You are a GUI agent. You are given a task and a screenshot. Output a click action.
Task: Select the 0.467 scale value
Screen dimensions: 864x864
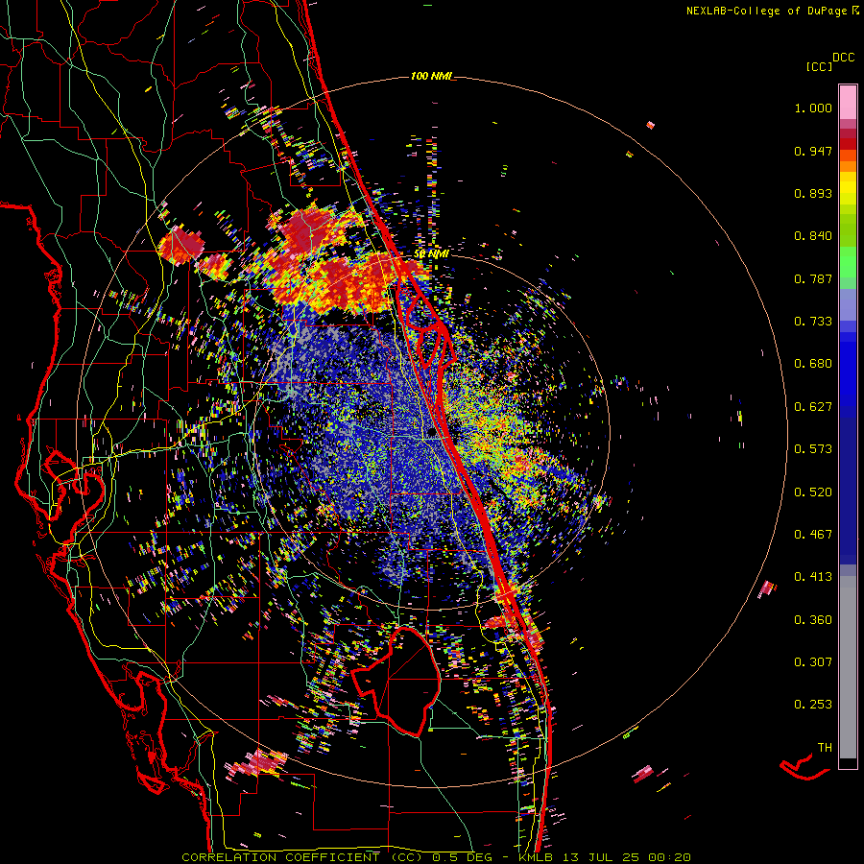[813, 535]
